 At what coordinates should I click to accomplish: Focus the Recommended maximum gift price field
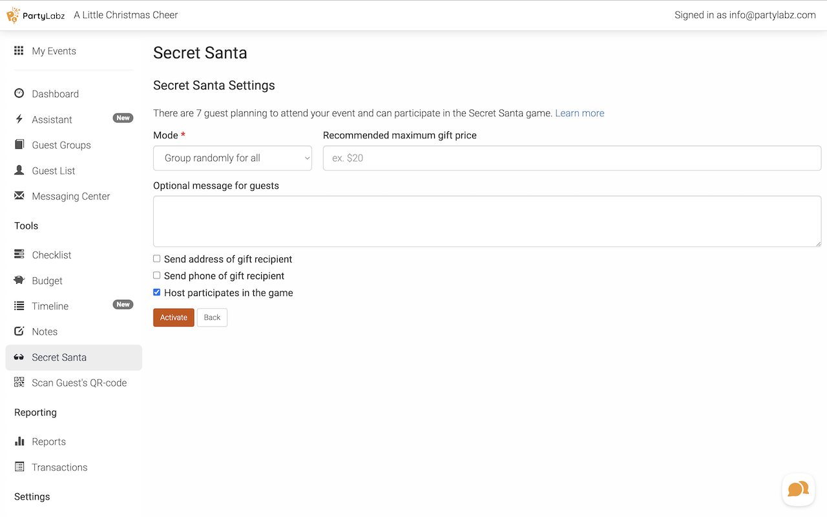click(572, 158)
